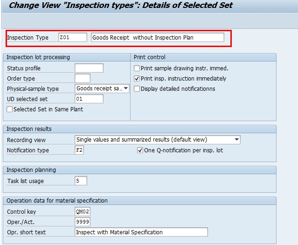Screen dimensions: 298x245
Task: Click the Change View title text
Action: point(121,5)
